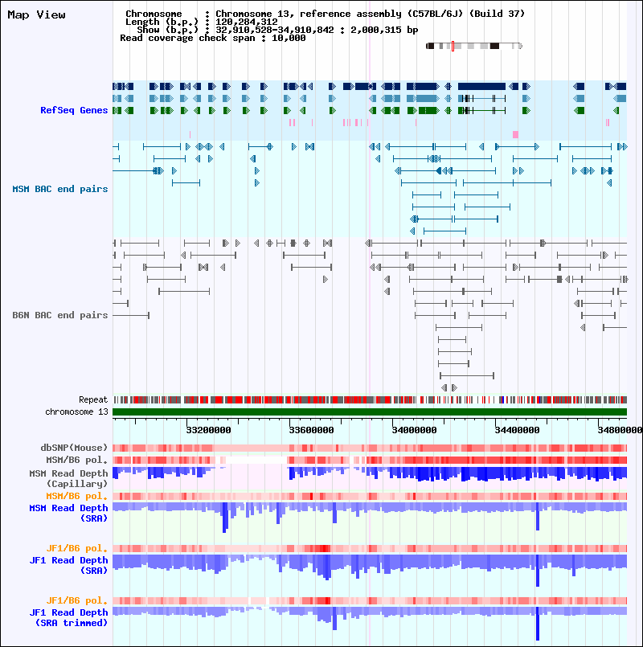
Task: Click the long dark-blue gene bar in RefSeq
Action: tap(481, 86)
